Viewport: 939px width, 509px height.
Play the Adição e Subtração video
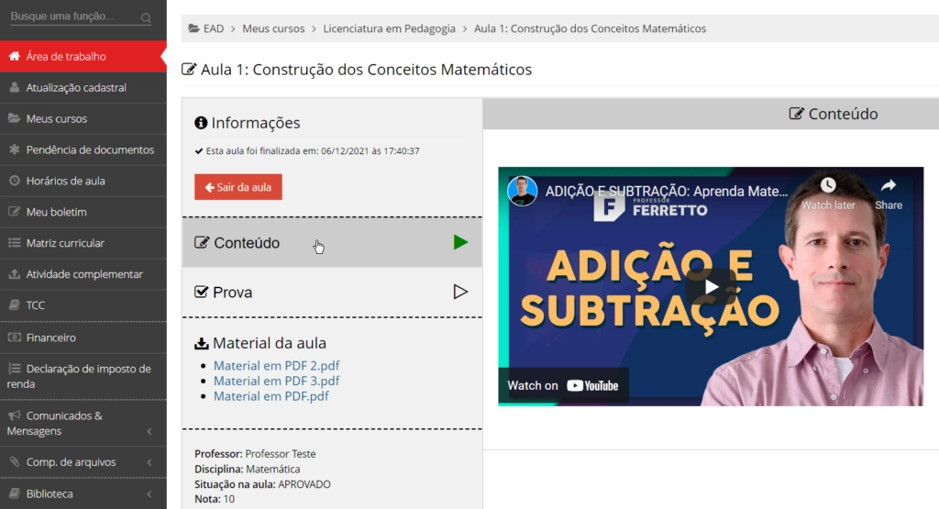tap(711, 286)
